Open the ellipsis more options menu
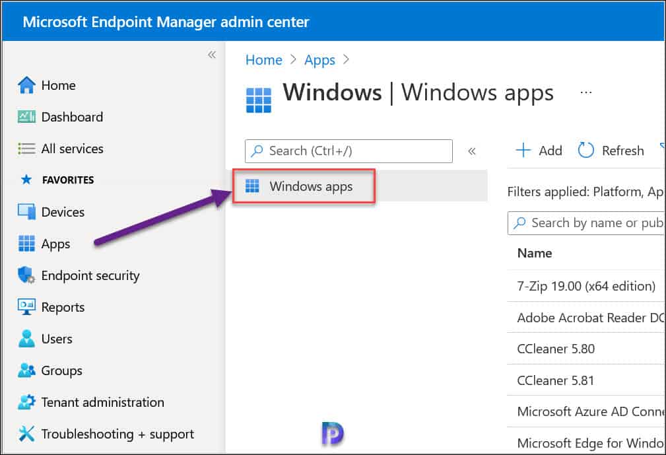Viewport: 666px width, 455px height. point(586,92)
